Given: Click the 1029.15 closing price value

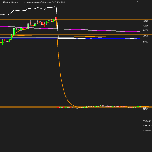Looking at the screenshot, I should pos(147,121).
